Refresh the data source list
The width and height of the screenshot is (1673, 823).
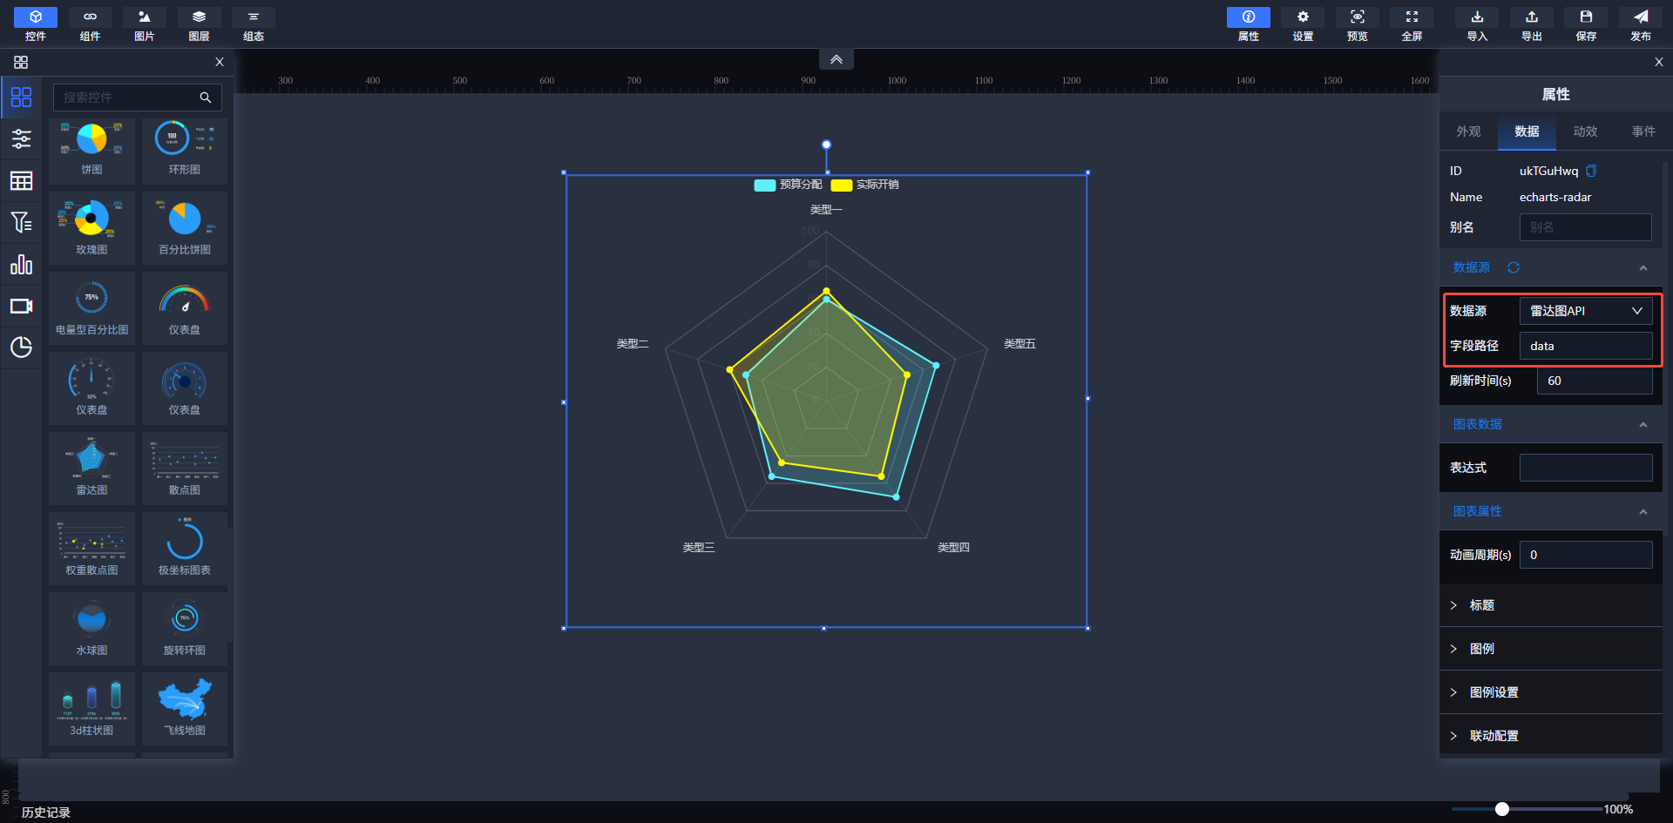click(x=1514, y=267)
